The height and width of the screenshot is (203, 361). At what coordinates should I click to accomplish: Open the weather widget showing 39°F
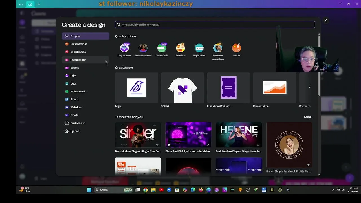tap(25, 189)
